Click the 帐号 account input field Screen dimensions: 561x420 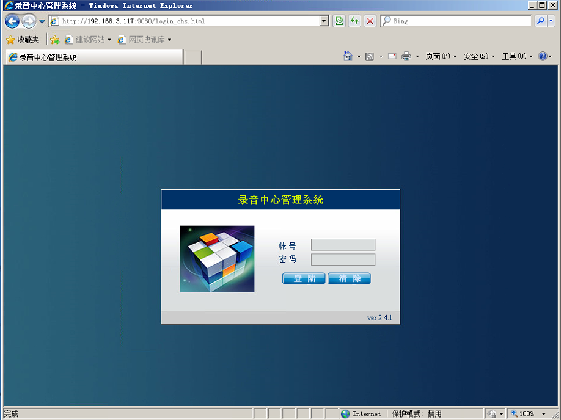343,245
